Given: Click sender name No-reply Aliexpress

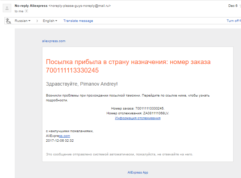Looking at the screenshot, I should coord(31,6).
